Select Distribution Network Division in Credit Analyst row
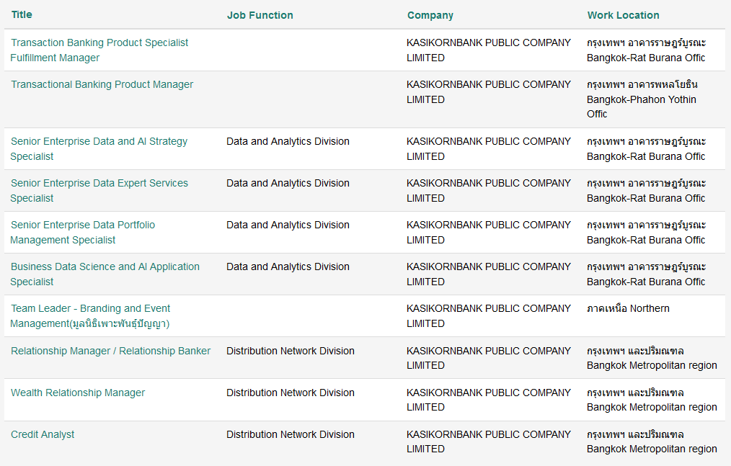Screen dimensions: 731x466 pos(291,435)
